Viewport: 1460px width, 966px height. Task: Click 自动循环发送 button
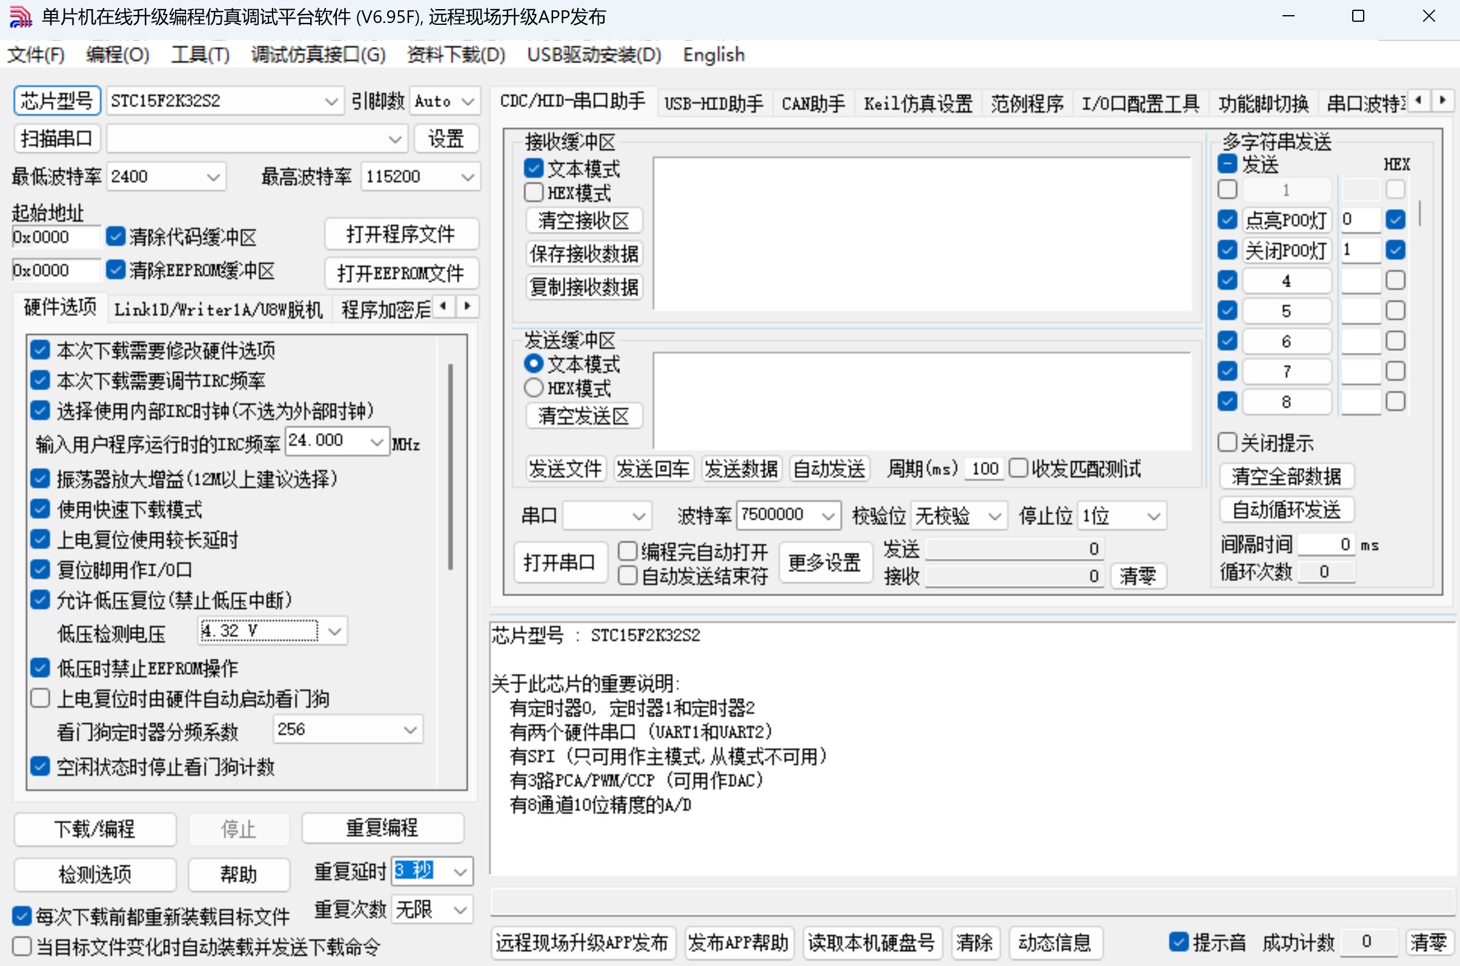[x=1287, y=509]
